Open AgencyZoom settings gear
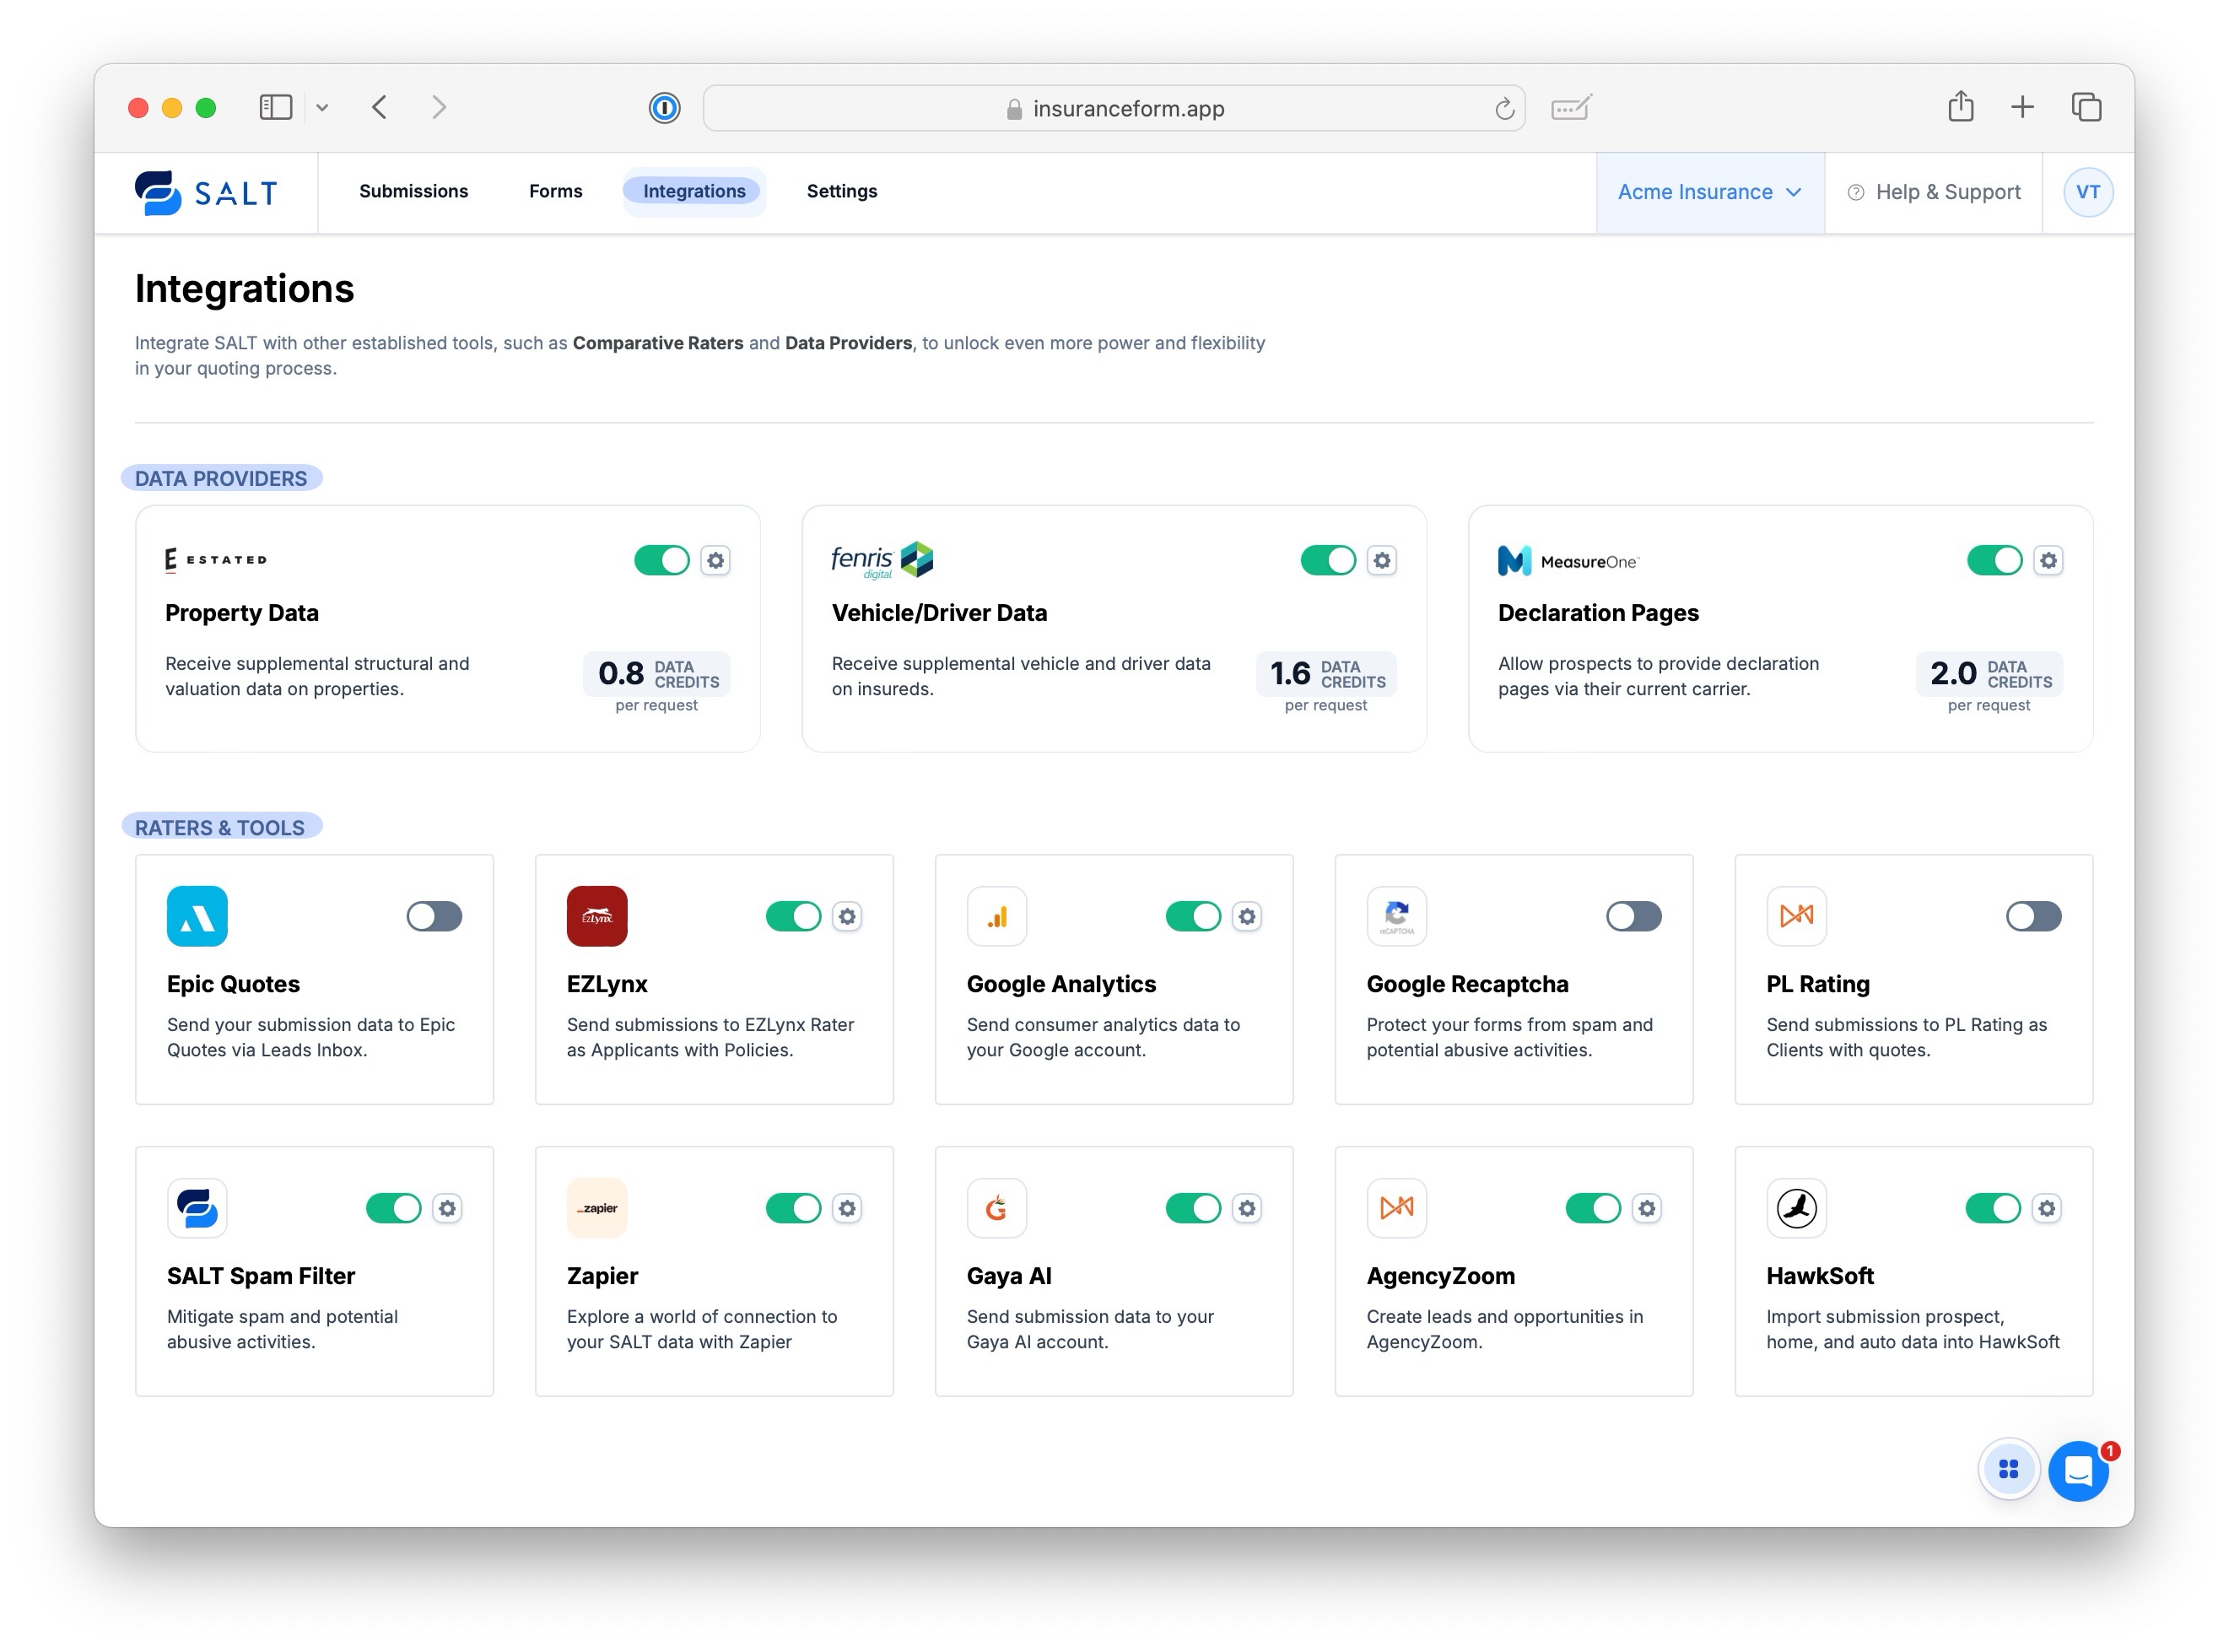Image resolution: width=2229 pixels, height=1652 pixels. (1646, 1209)
